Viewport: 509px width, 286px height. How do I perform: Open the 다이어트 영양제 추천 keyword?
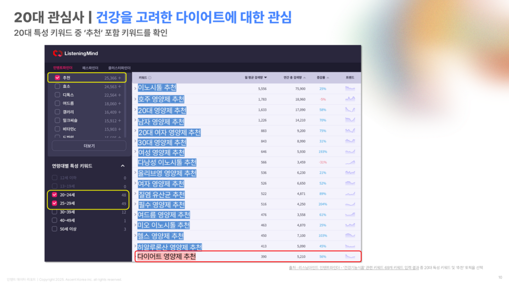[167, 257]
